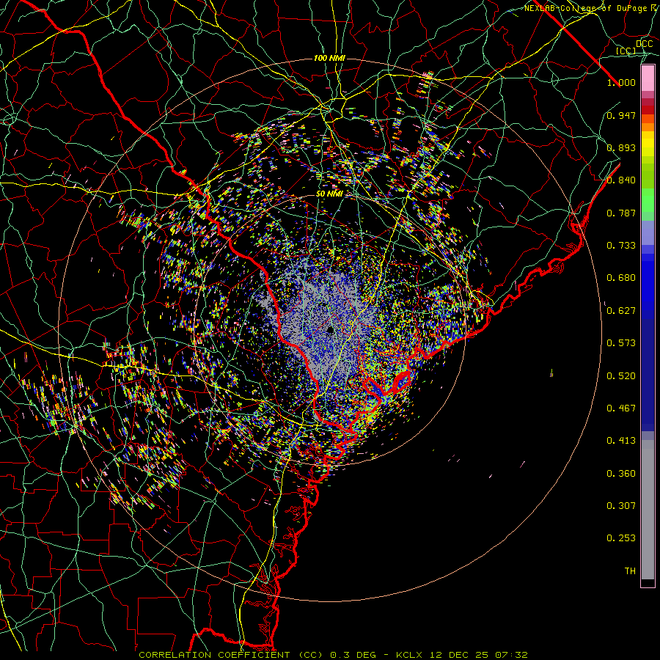Screen dimensions: 660x660
Task: Click the 0.3 DEG elevation text
Action: click(x=353, y=655)
